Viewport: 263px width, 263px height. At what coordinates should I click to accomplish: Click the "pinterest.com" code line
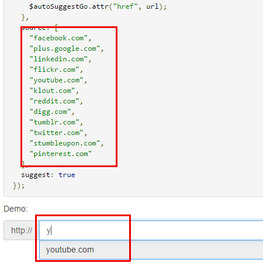pyautogui.click(x=60, y=154)
